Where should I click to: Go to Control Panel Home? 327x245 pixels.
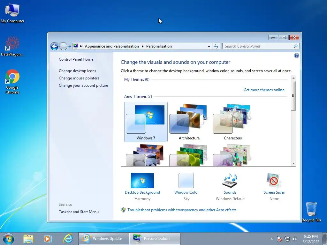click(x=76, y=59)
